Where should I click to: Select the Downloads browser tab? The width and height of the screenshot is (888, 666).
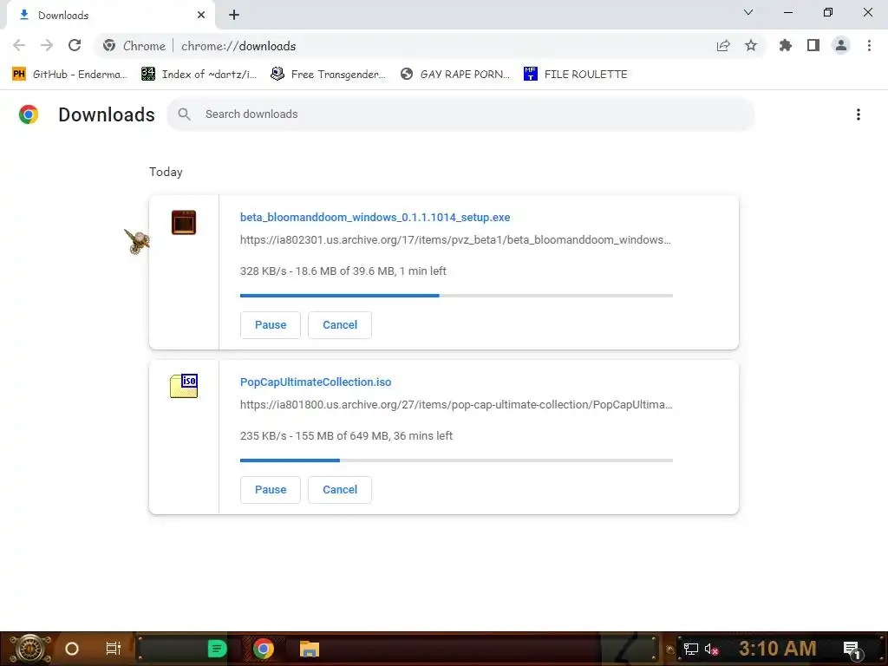coord(111,16)
